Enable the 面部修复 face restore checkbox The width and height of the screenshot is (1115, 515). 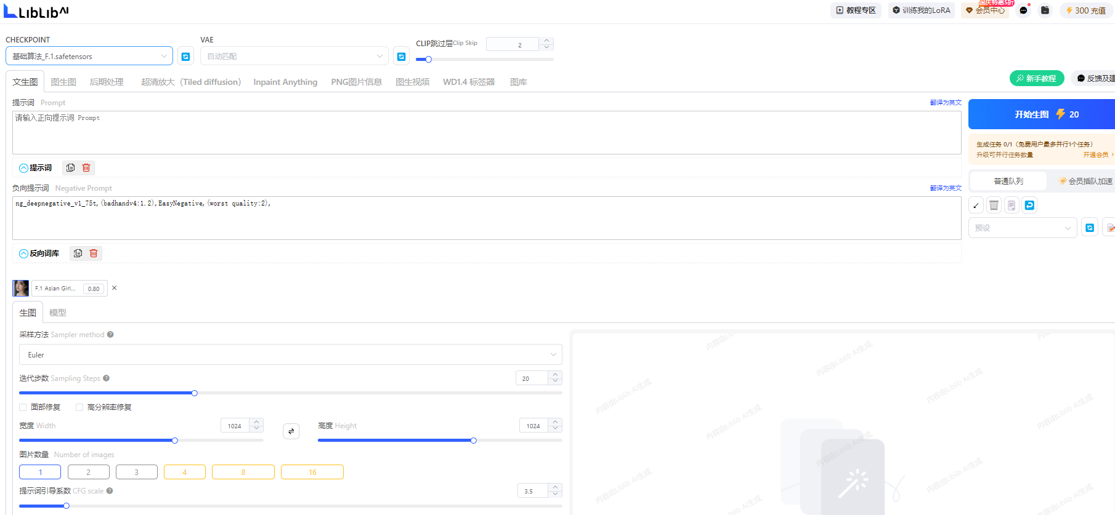pyautogui.click(x=23, y=407)
